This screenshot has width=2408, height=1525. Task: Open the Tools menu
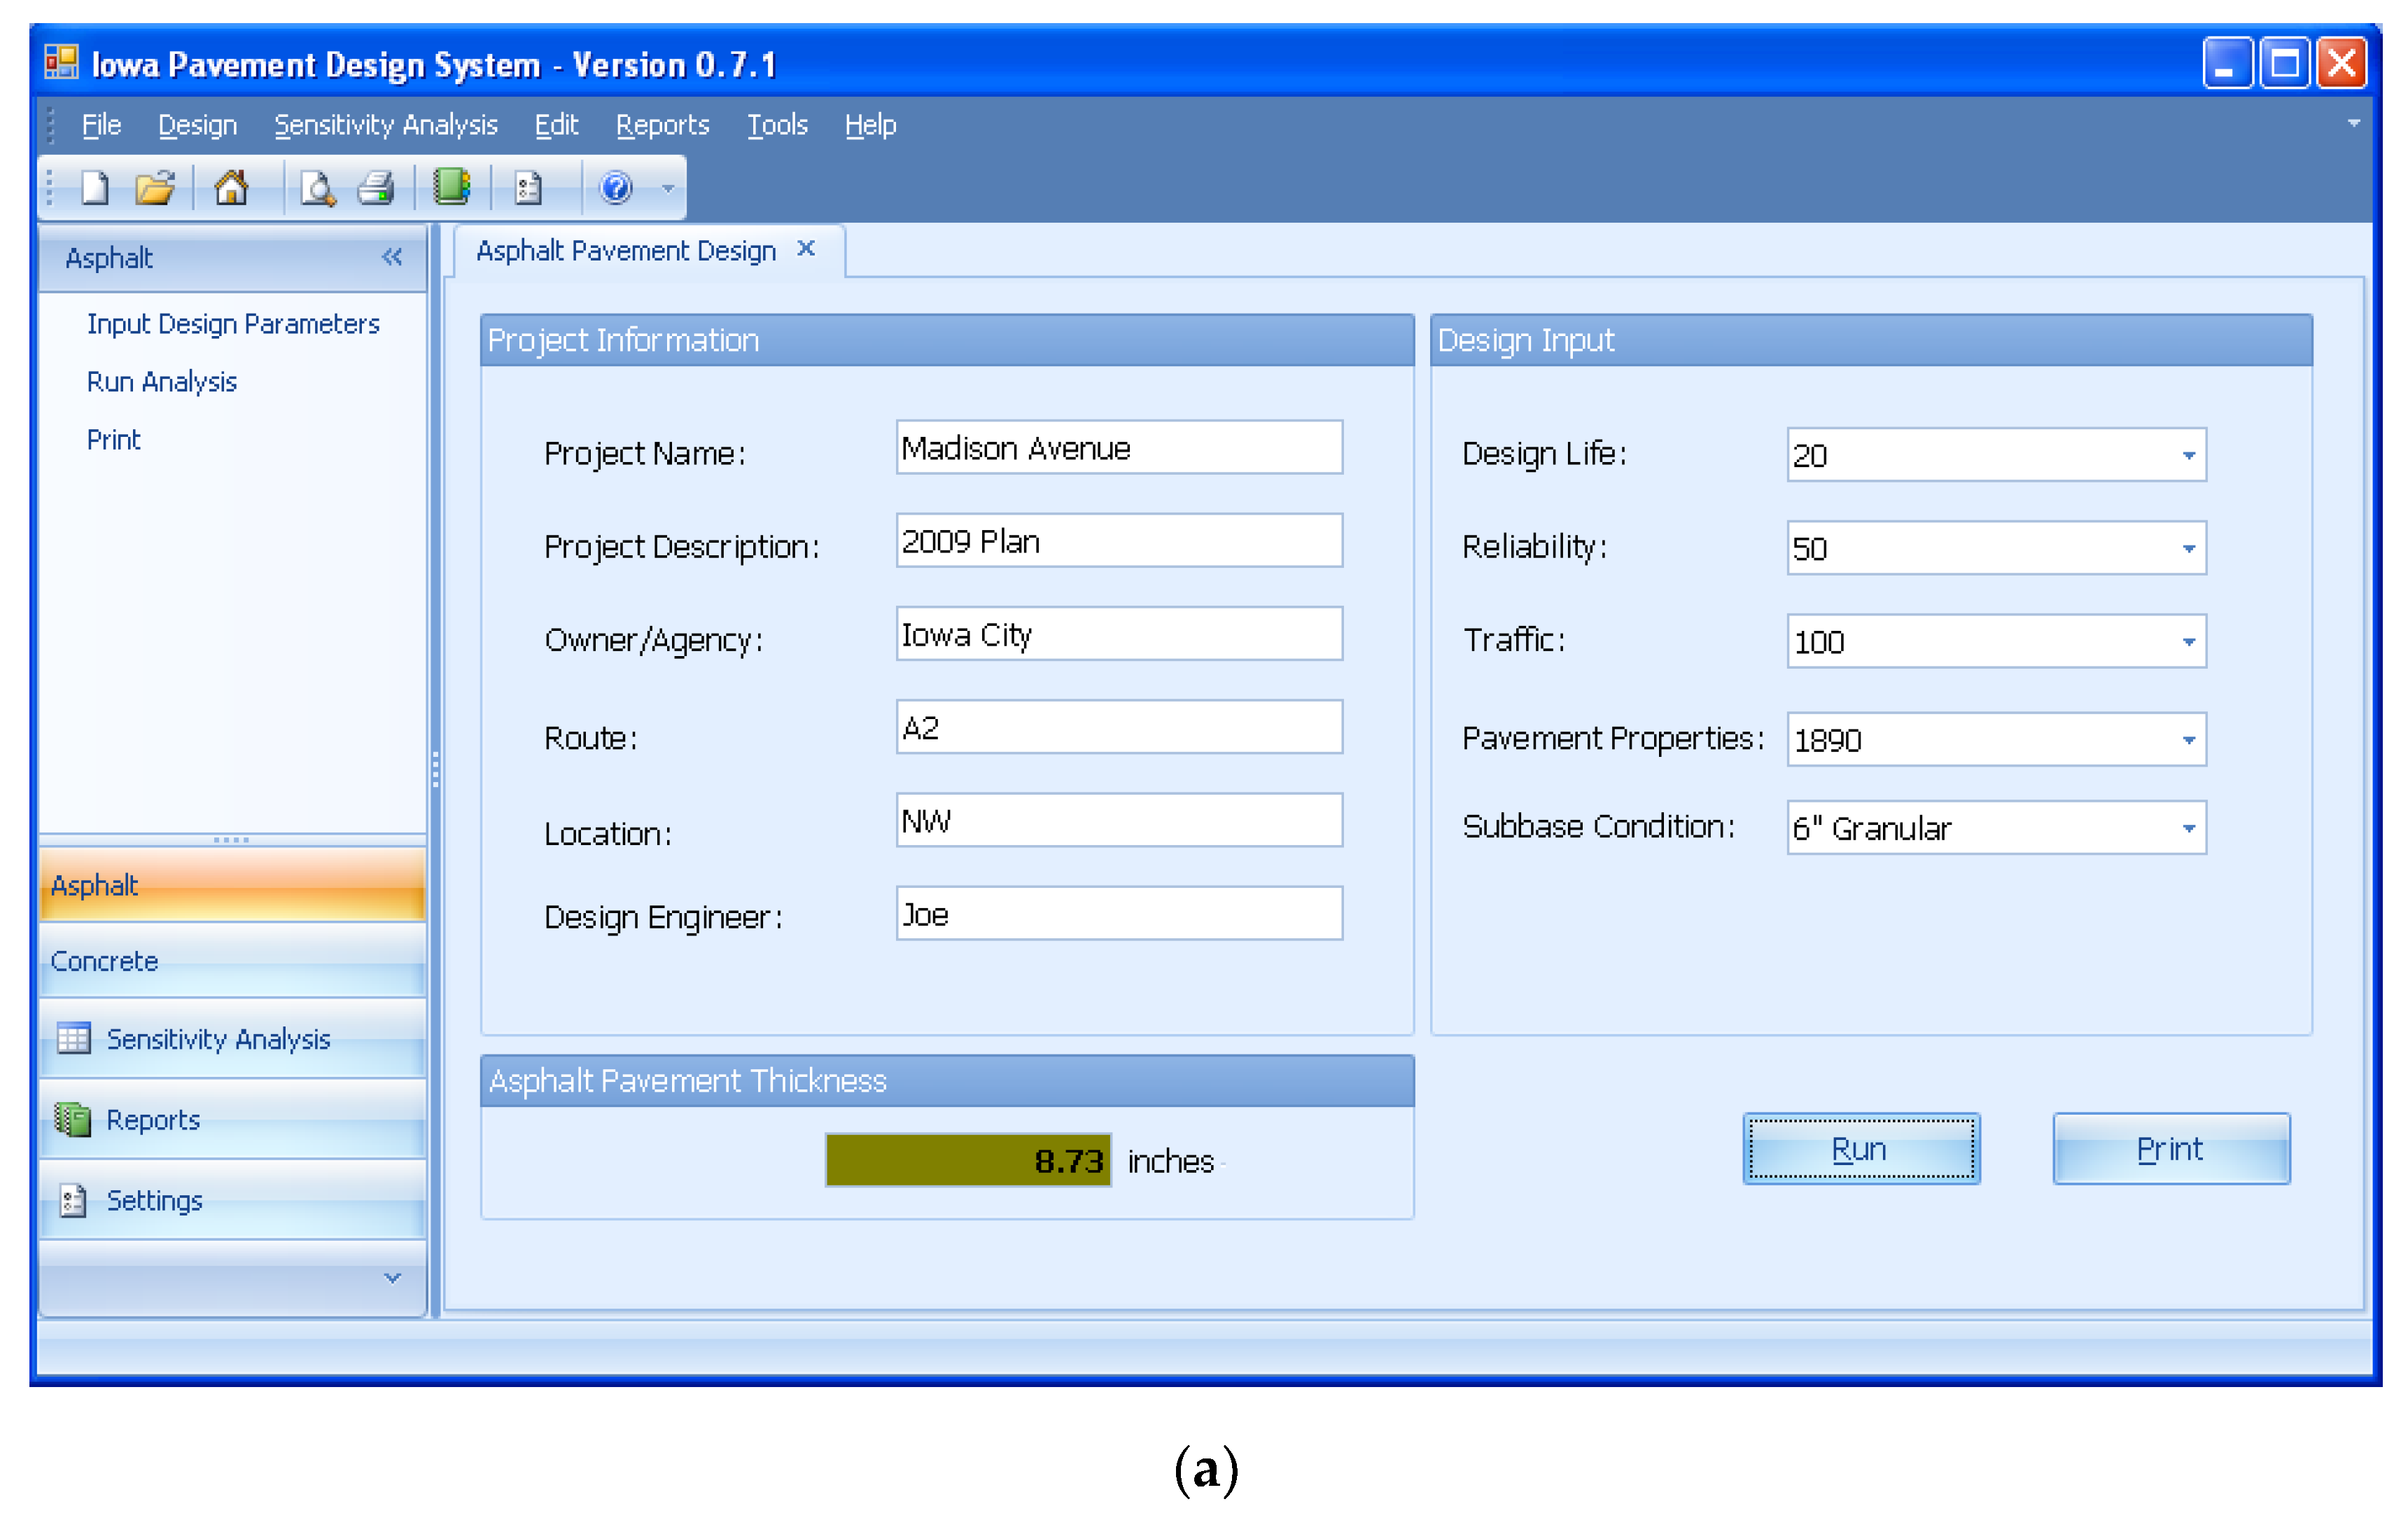click(x=777, y=125)
